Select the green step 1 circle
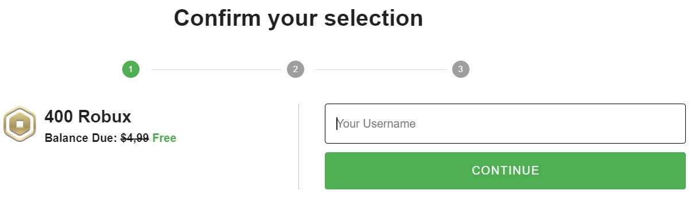Image resolution: width=691 pixels, height=210 pixels. pyautogui.click(x=131, y=69)
